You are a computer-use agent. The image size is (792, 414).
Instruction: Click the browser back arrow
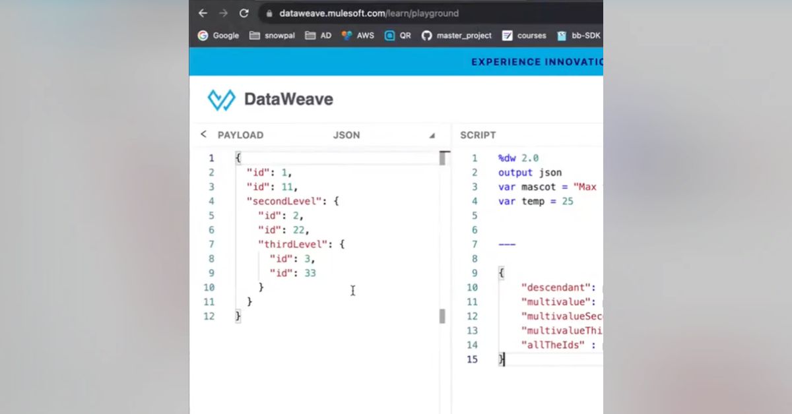pos(202,13)
